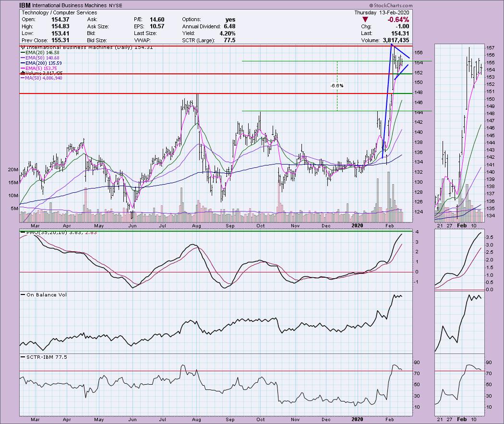Open the zoomed price thumbnail panel
The image size is (504, 424).
click(x=459, y=133)
